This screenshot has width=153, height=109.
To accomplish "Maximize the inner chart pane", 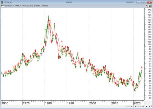I will [x=147, y=6].
